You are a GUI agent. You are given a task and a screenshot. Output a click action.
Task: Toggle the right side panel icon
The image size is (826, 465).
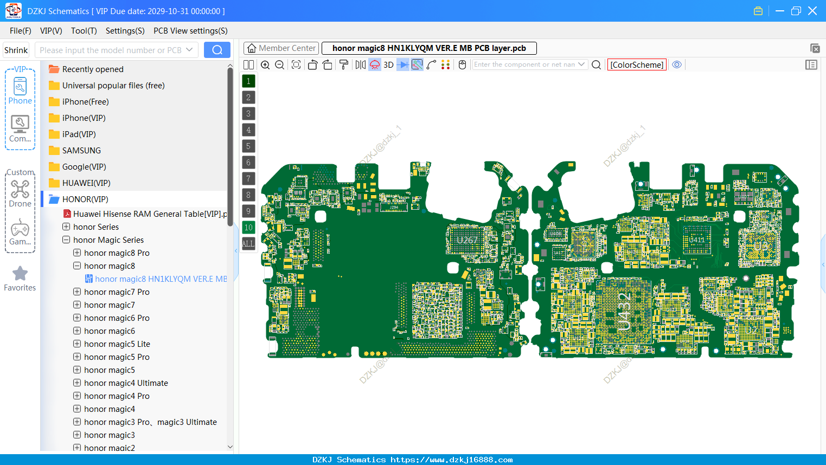coord(811,64)
